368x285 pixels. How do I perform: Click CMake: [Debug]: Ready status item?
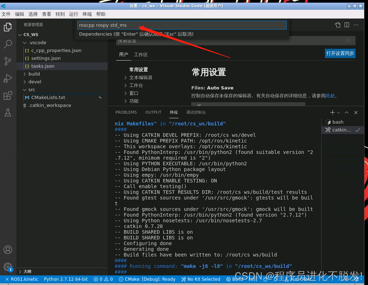(x=147, y=279)
